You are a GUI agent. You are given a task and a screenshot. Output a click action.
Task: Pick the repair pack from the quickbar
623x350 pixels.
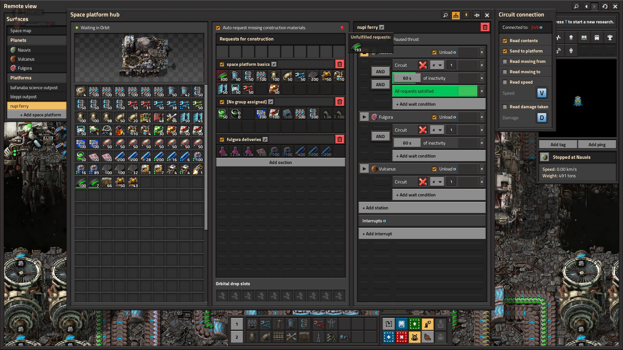click(x=291, y=337)
